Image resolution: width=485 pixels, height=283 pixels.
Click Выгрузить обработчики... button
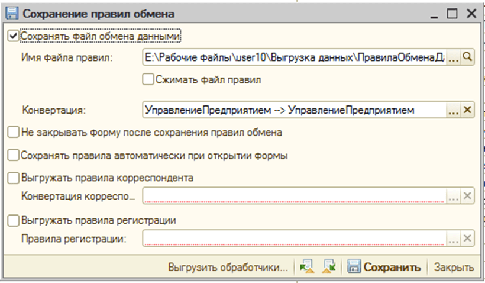[228, 267]
